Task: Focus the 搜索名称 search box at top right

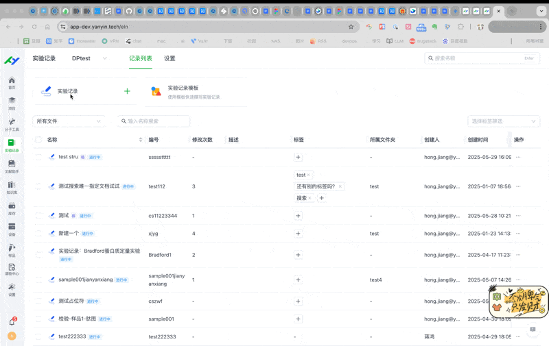Action: click(x=482, y=58)
